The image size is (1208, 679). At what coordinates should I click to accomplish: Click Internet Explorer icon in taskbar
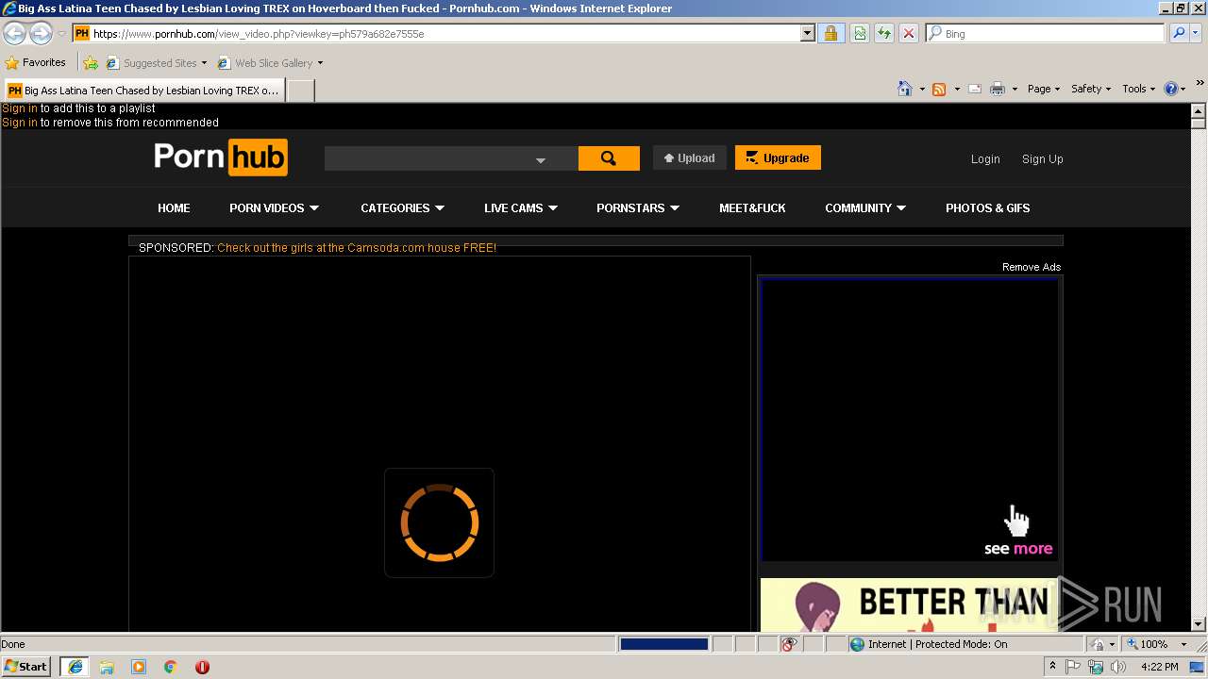pyautogui.click(x=75, y=667)
